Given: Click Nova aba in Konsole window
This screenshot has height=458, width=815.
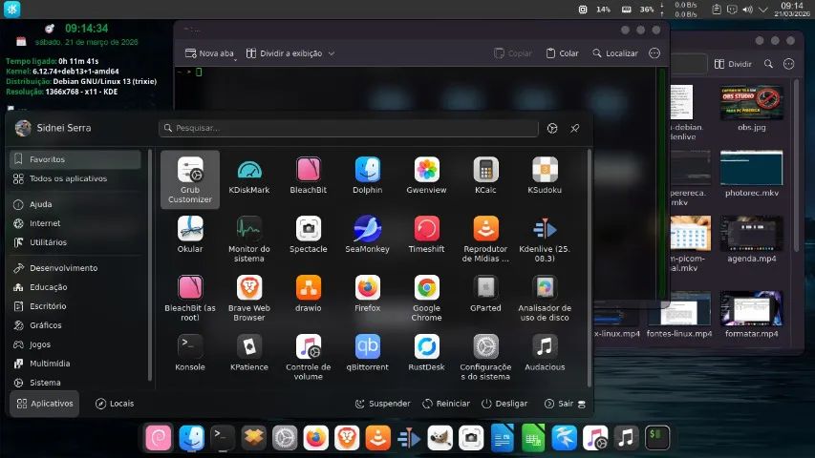Looking at the screenshot, I should click(x=209, y=53).
